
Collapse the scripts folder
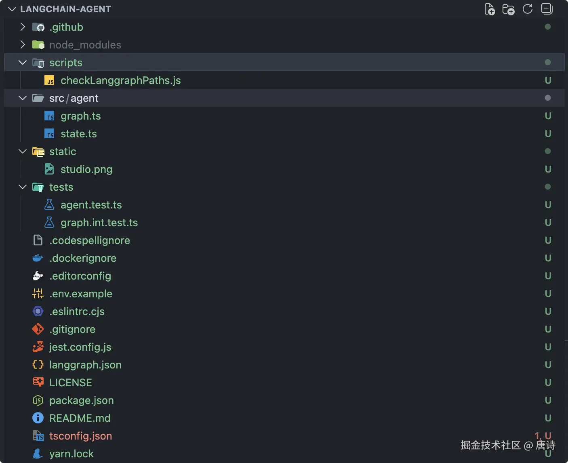pos(23,63)
